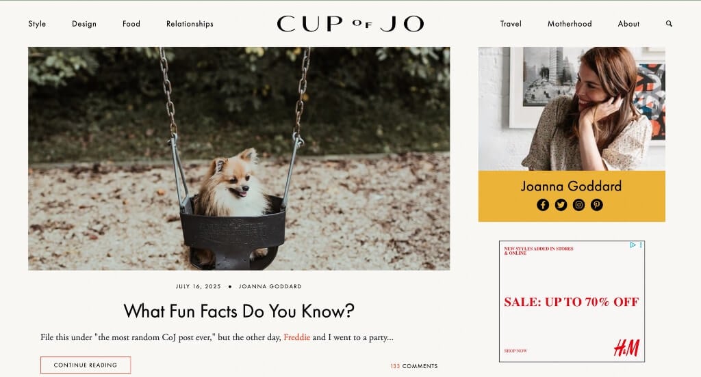The image size is (701, 377).
Task: Visit Joanna Goddard's Facebook icon
Action: click(543, 205)
